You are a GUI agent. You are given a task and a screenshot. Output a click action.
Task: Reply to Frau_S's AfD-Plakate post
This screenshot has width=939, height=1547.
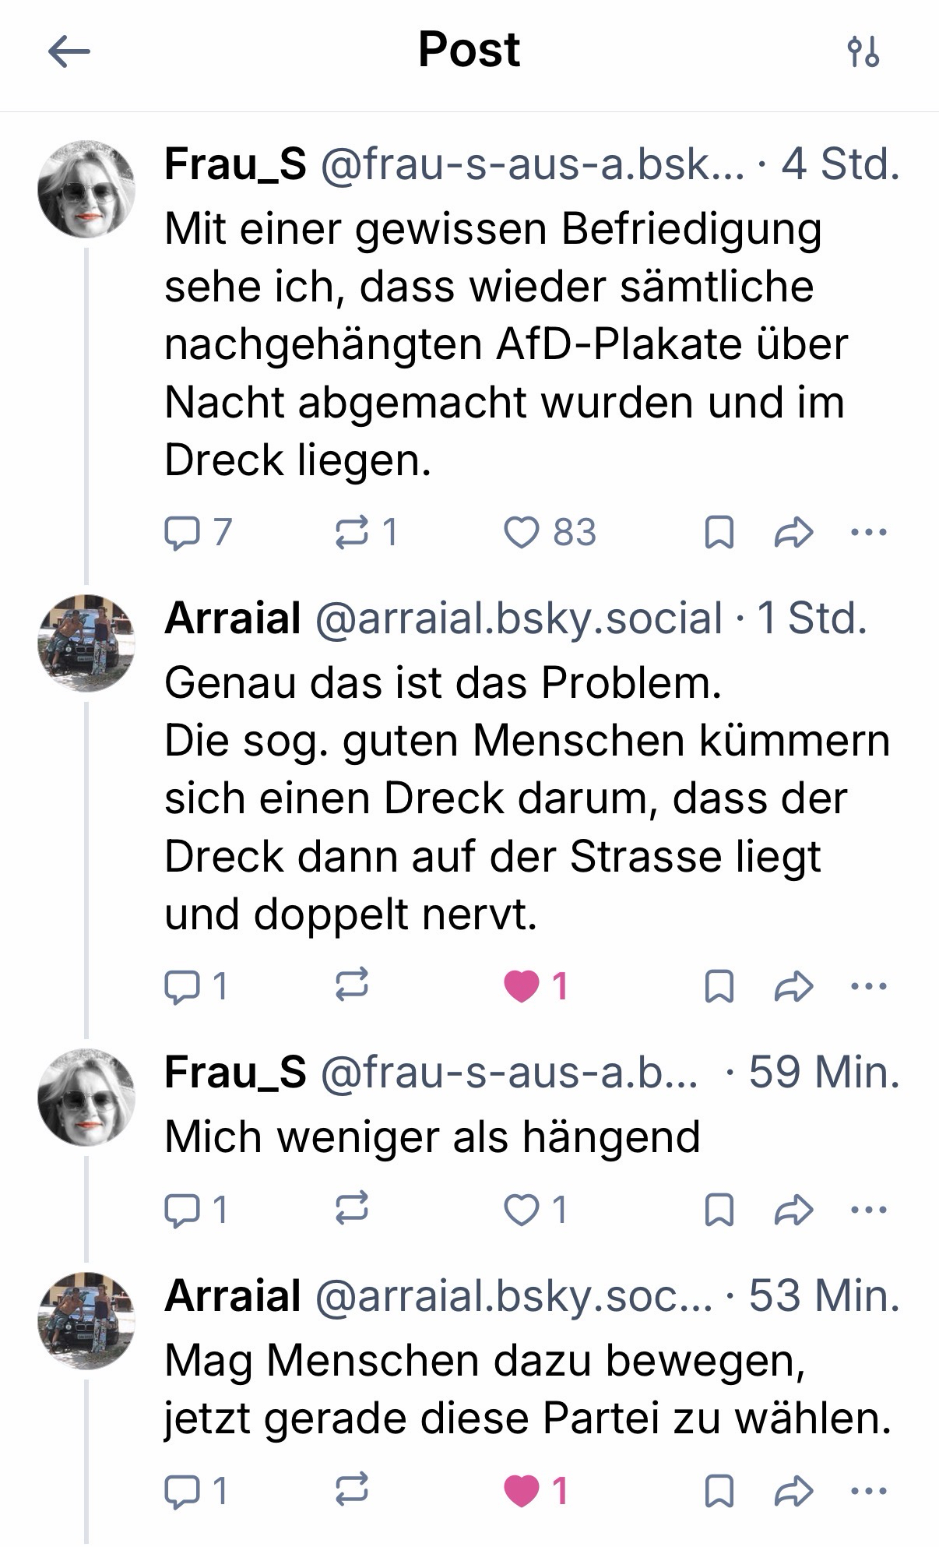(x=181, y=533)
